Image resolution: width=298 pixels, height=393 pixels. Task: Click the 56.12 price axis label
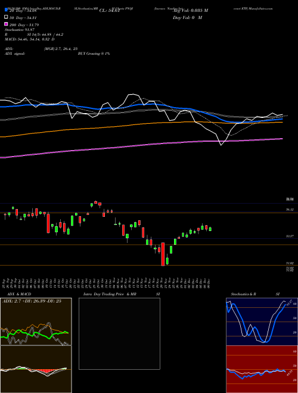pos(290,210)
